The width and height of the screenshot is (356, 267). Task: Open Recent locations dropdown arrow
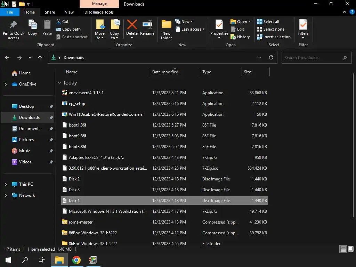(30, 58)
